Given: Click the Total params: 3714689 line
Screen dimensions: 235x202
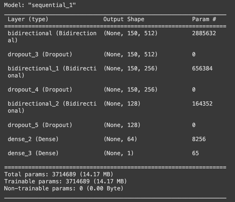Looking at the screenshot, I should (59, 174).
